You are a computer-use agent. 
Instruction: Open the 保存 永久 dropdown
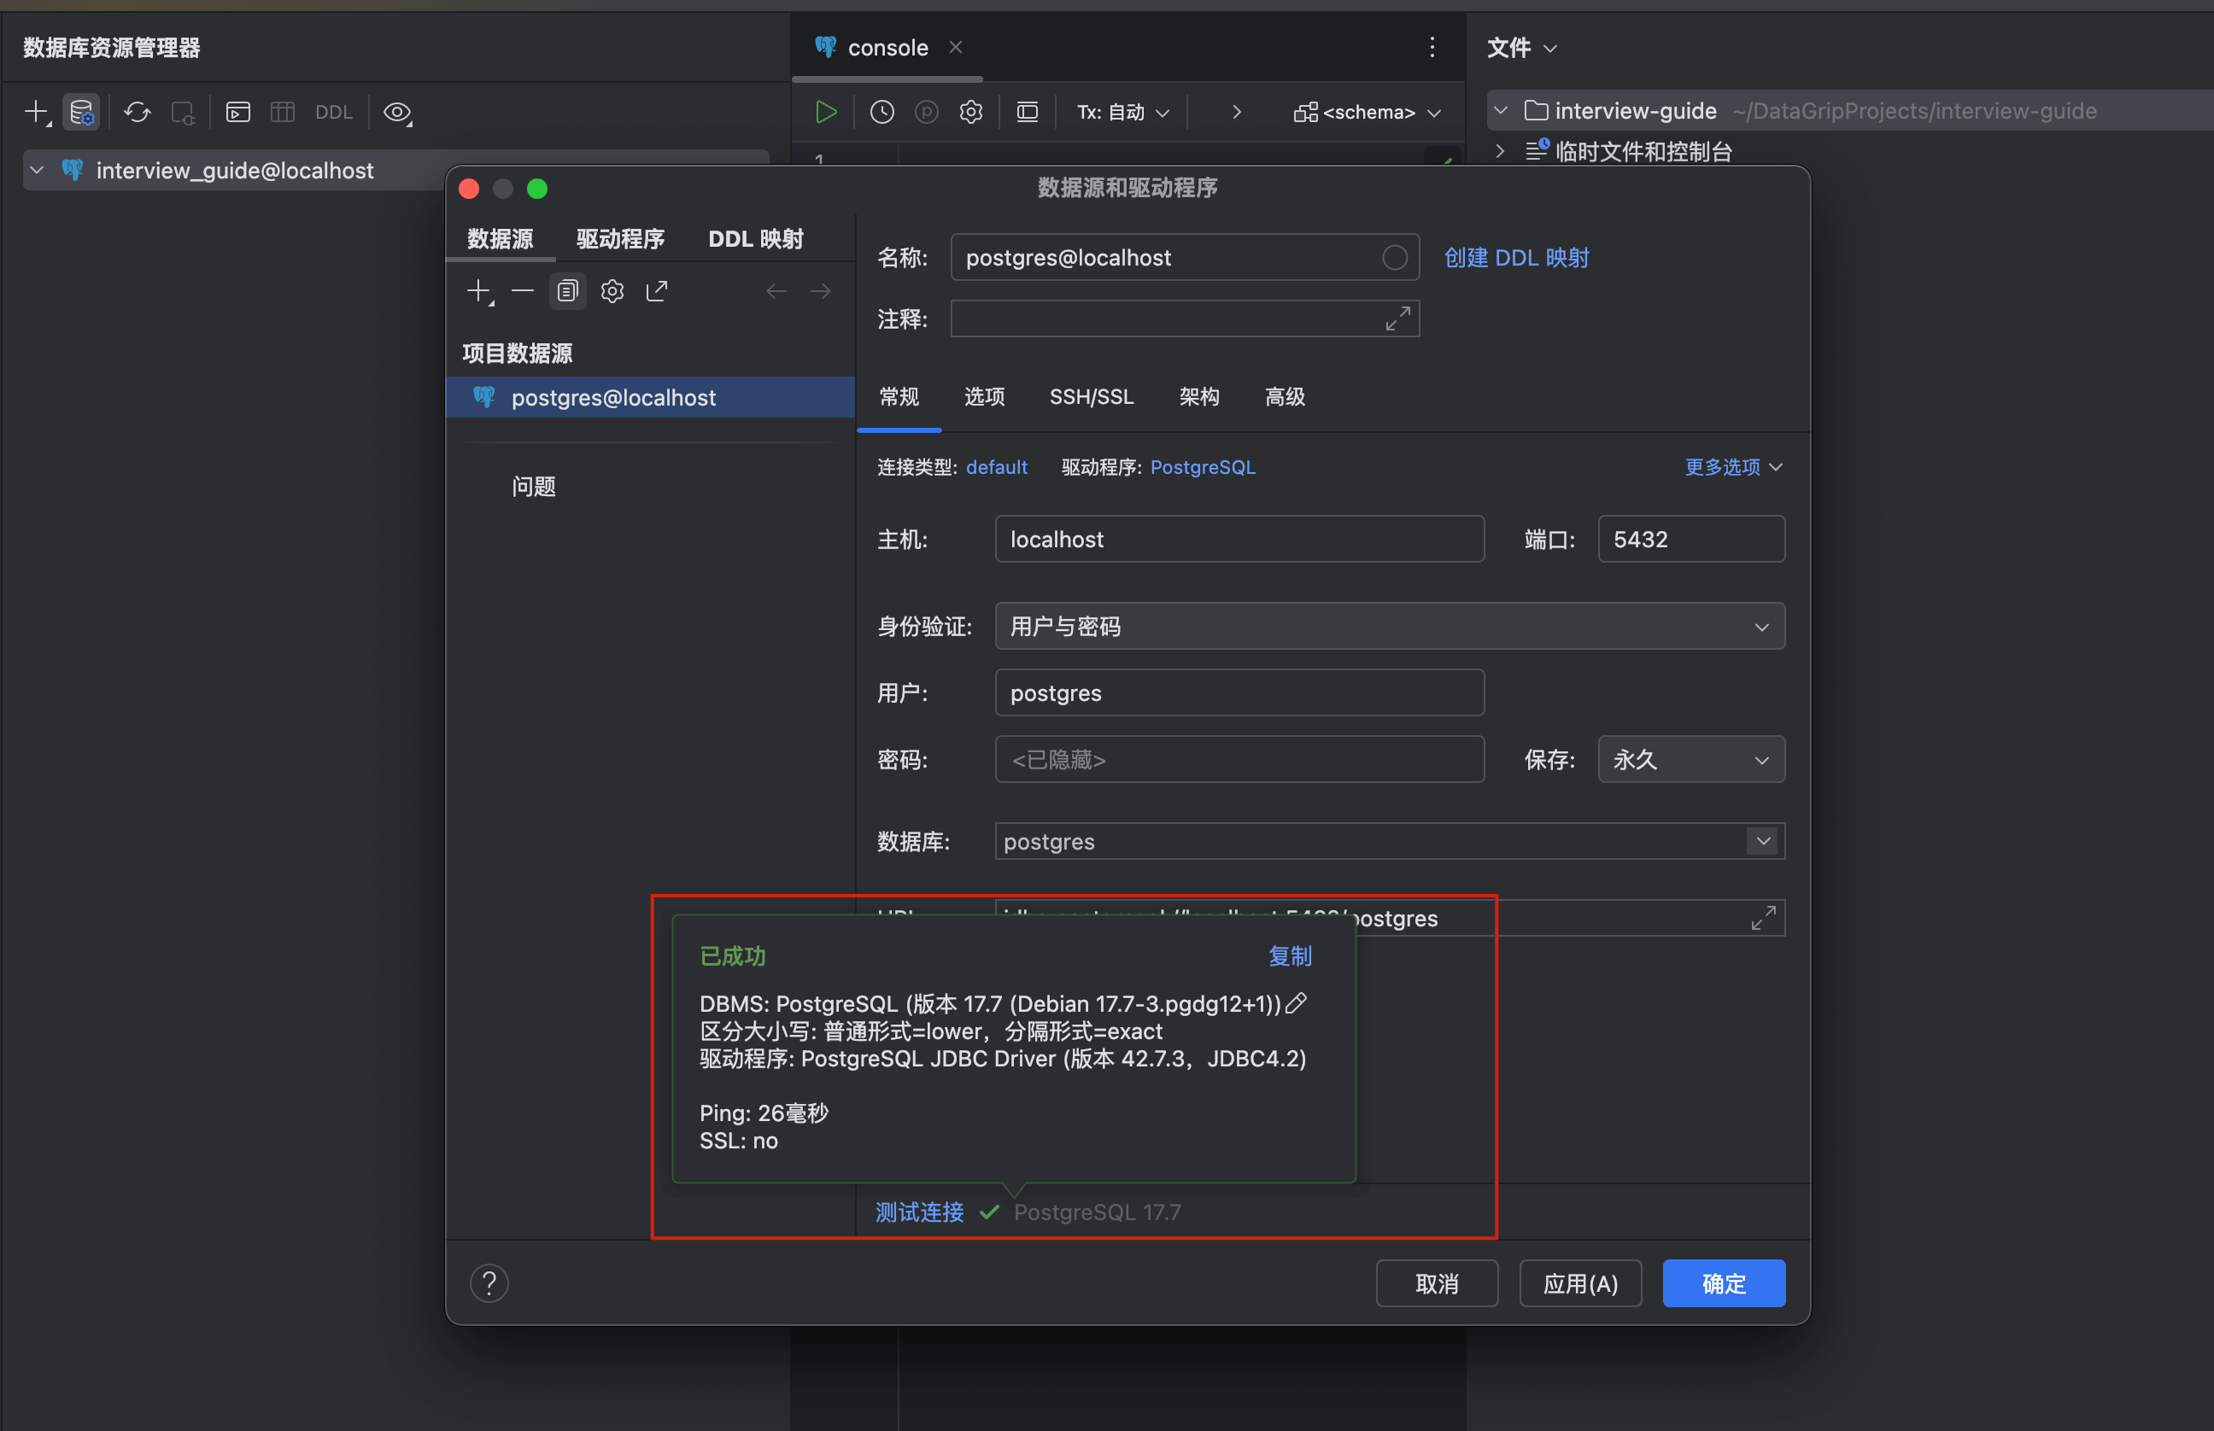1690,760
